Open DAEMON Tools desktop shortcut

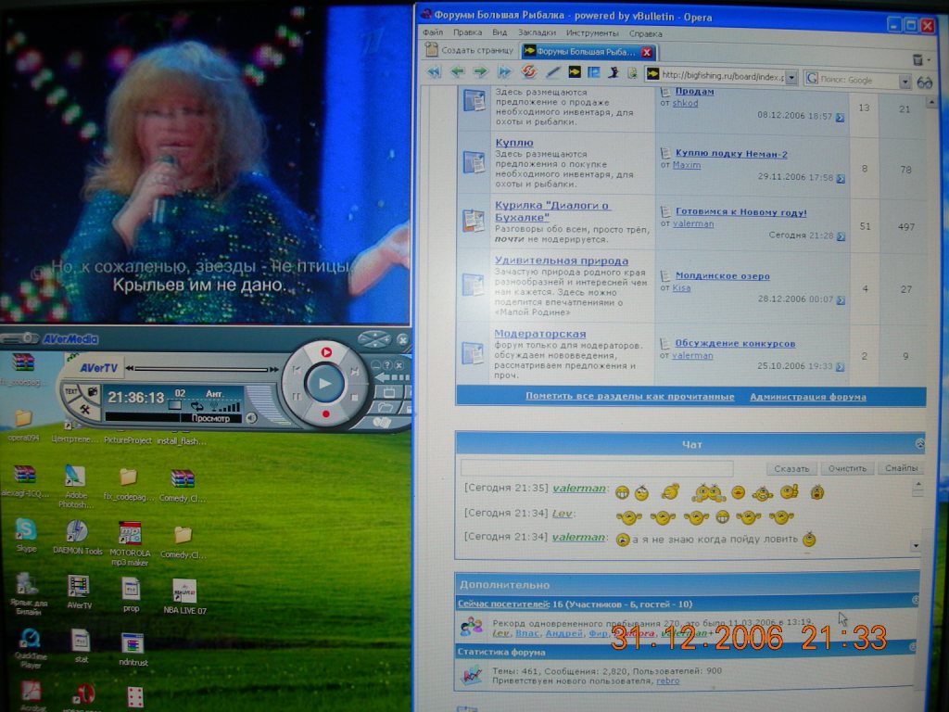78,537
